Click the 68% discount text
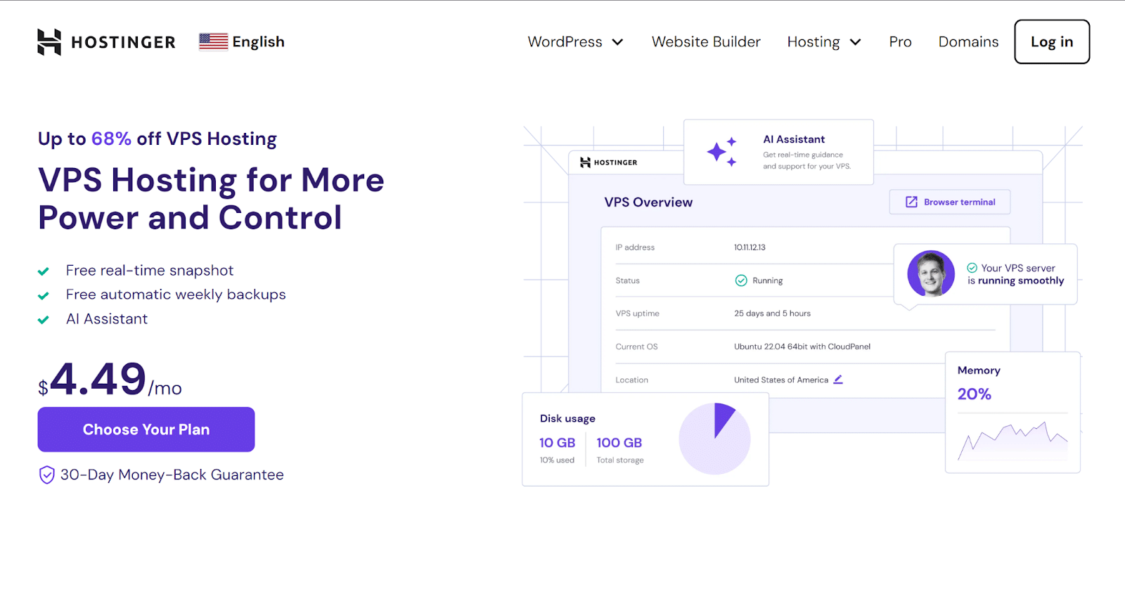The width and height of the screenshot is (1125, 594). [111, 138]
